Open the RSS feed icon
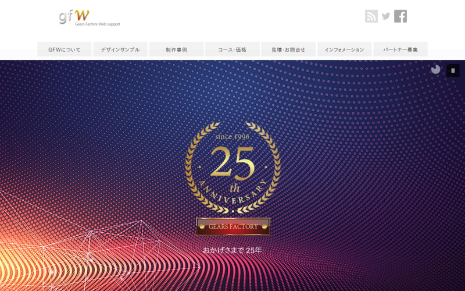 tap(371, 16)
